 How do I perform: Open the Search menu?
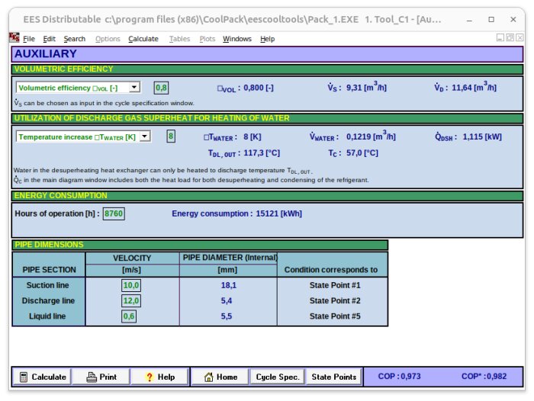coord(75,39)
